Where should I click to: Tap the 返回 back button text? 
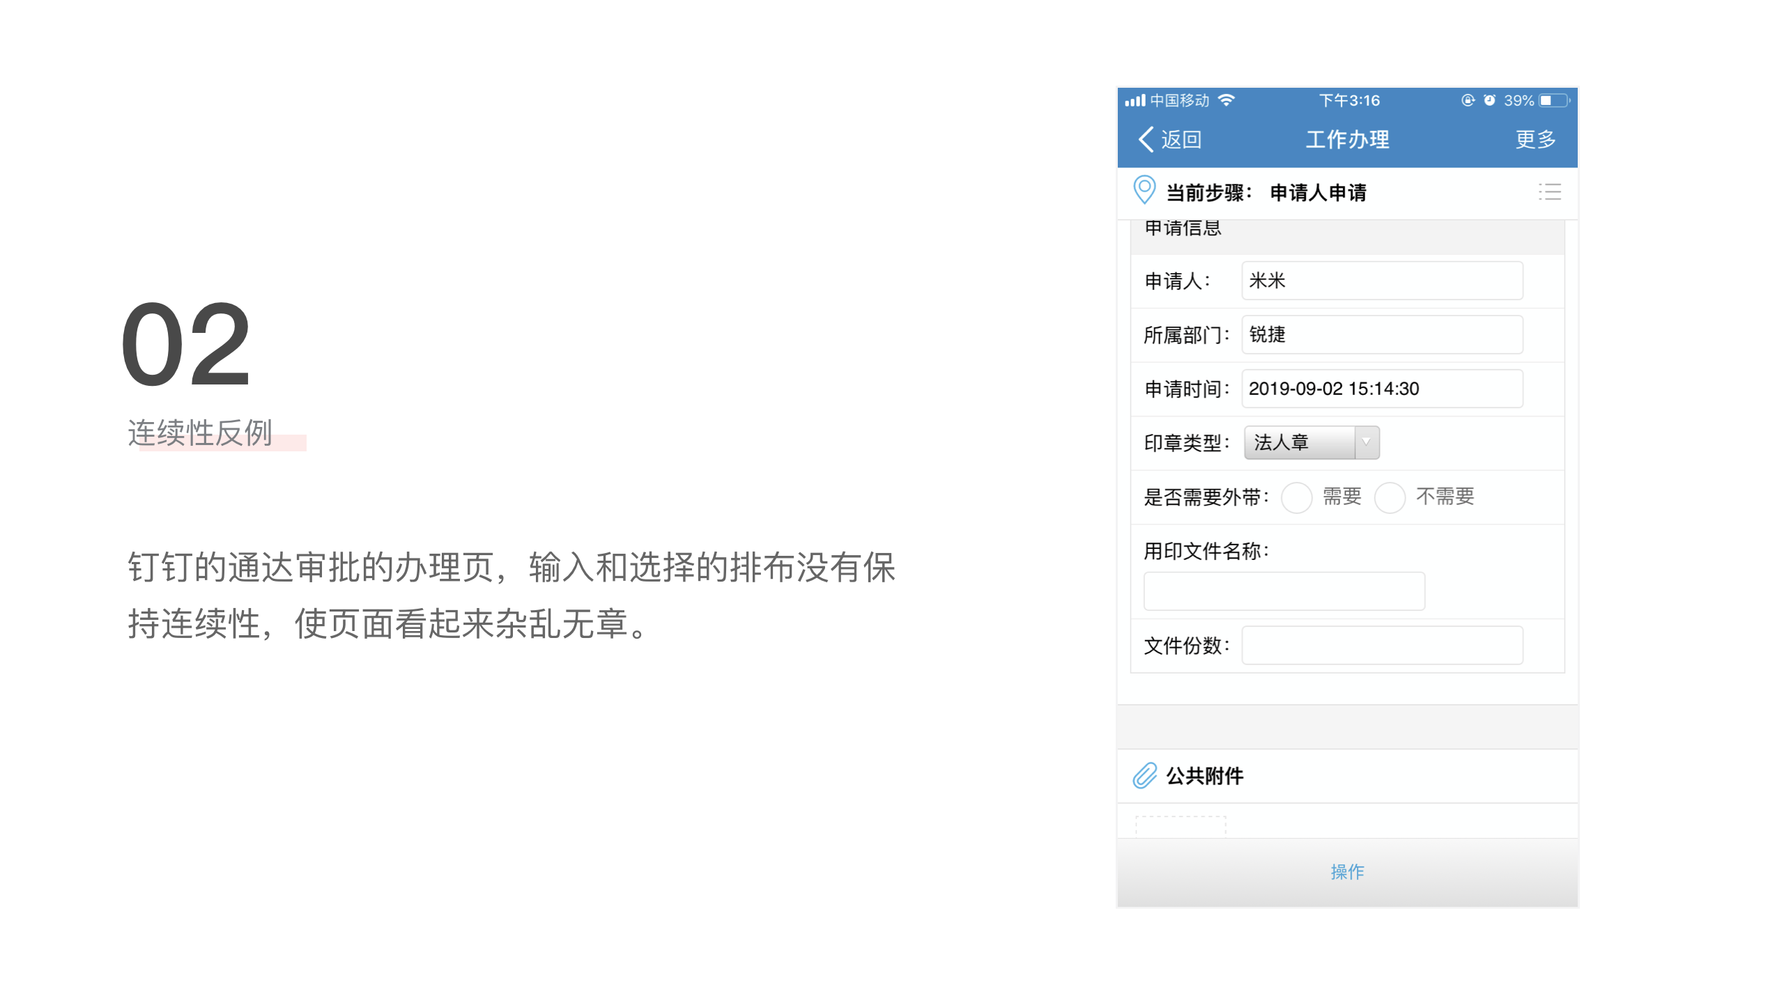point(1181,139)
